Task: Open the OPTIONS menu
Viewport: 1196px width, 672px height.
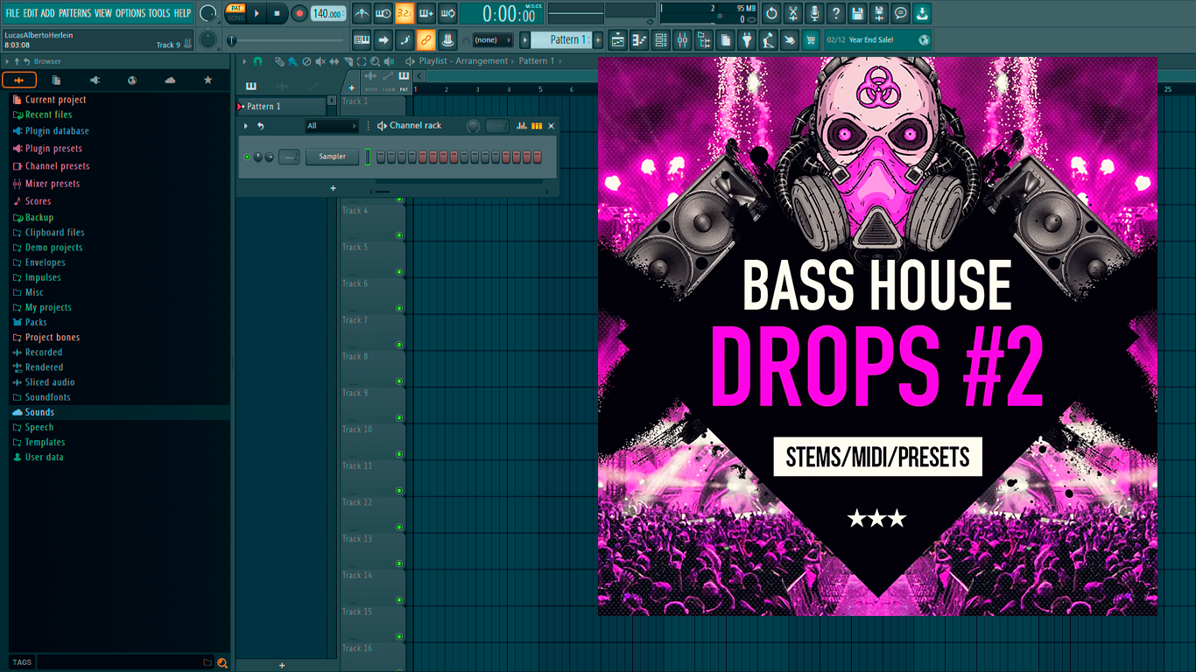Action: (x=130, y=13)
